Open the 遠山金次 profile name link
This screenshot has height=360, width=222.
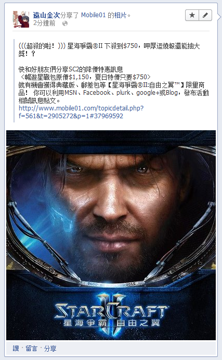(46, 16)
